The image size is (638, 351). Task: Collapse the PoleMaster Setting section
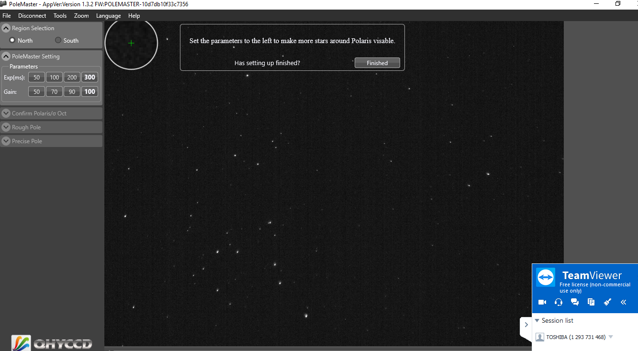(6, 56)
